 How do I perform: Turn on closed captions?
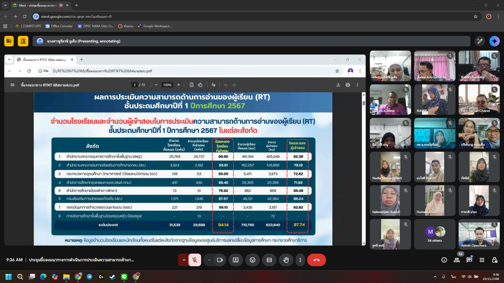[x=269, y=260]
